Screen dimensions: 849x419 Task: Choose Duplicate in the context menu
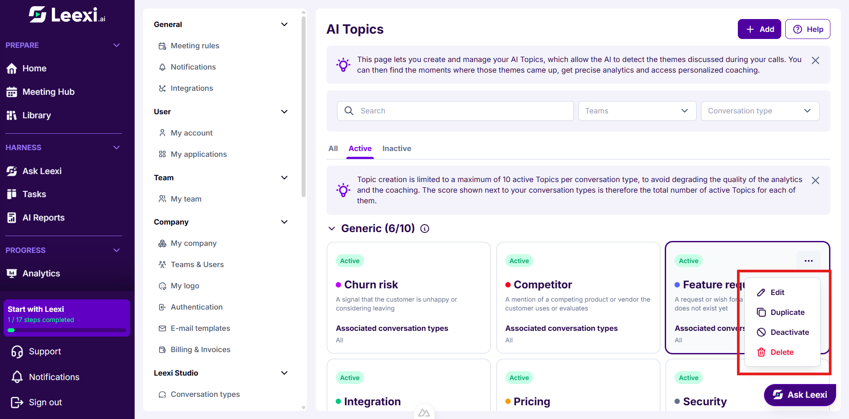pos(782,312)
